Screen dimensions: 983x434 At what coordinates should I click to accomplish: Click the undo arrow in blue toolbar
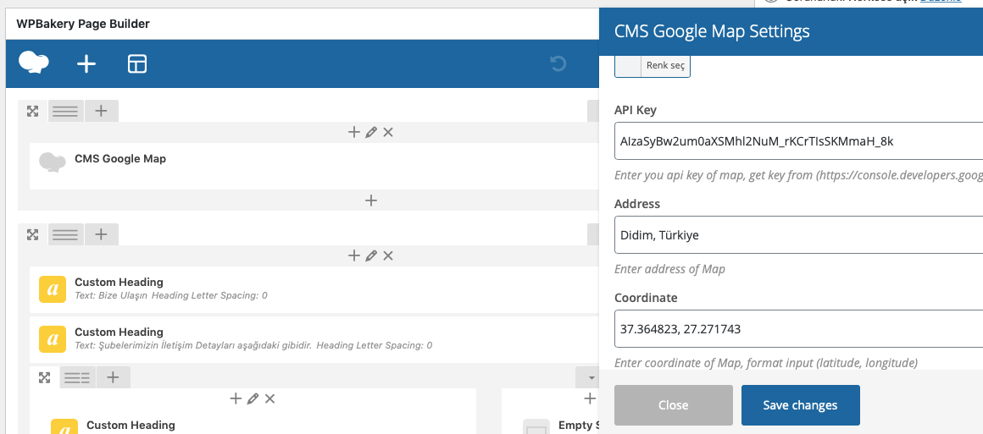558,64
